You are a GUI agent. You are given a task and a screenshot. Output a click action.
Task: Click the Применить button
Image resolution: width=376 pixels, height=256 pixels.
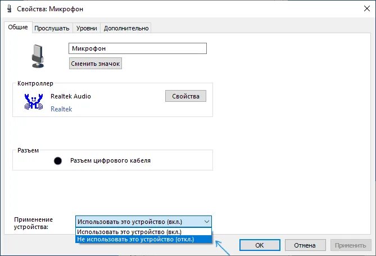tap(350, 245)
